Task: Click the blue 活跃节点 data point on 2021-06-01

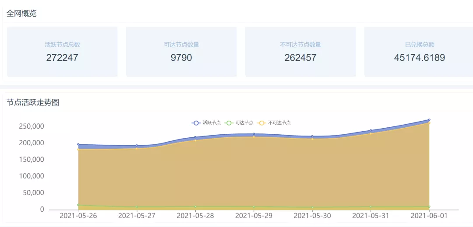Action: pyautogui.click(x=429, y=119)
